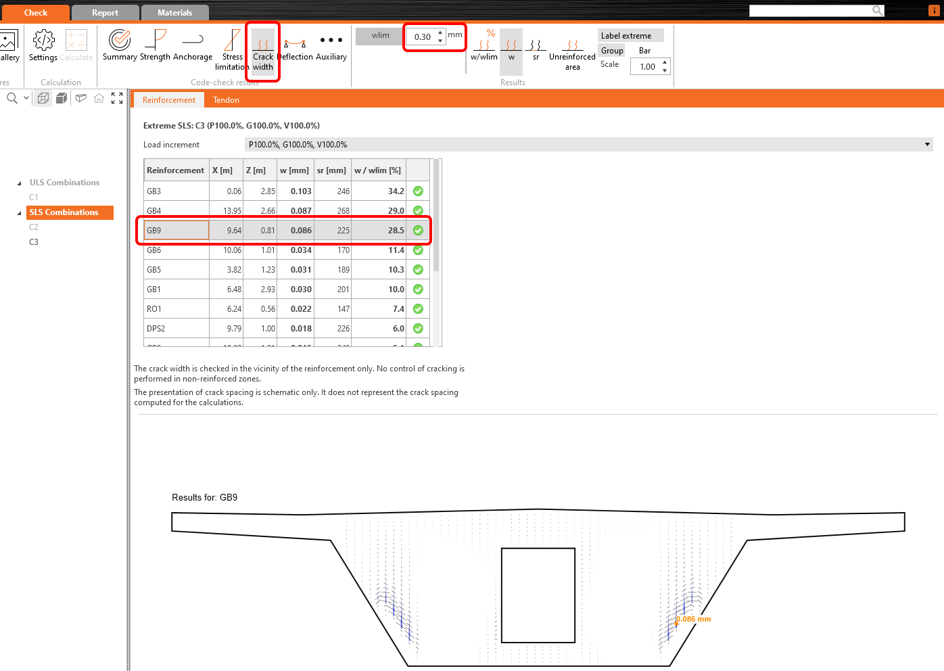Image resolution: width=944 pixels, height=671 pixels.
Task: Select the DPS2 reinforcement row
Action: pos(287,329)
